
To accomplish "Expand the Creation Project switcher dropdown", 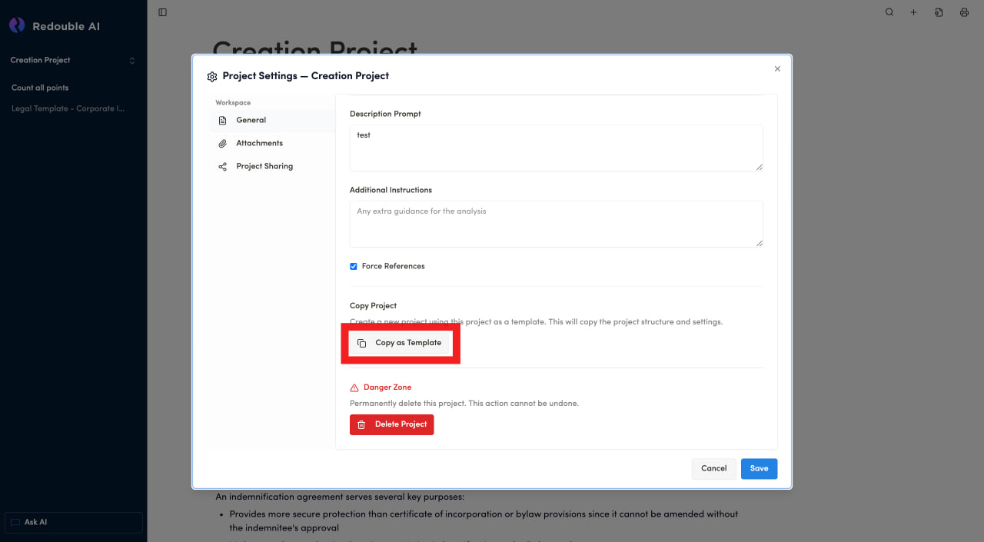I will click(x=131, y=61).
